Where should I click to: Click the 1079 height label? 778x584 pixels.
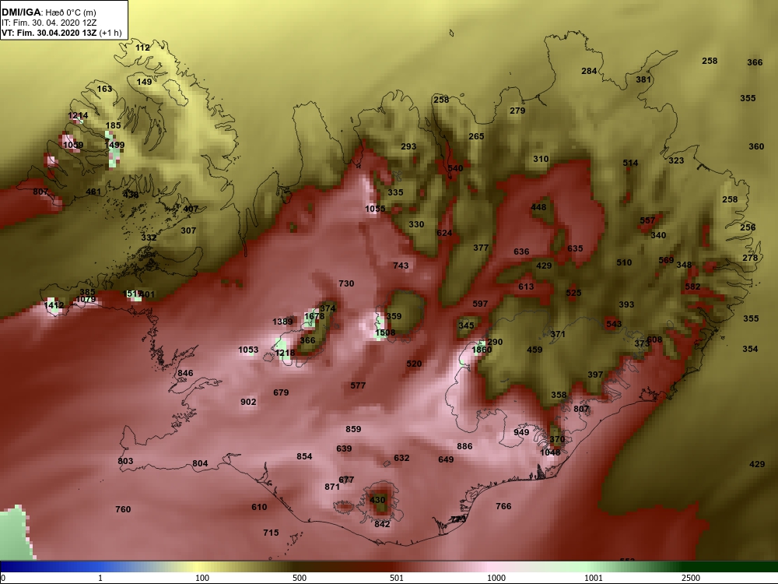86,300
